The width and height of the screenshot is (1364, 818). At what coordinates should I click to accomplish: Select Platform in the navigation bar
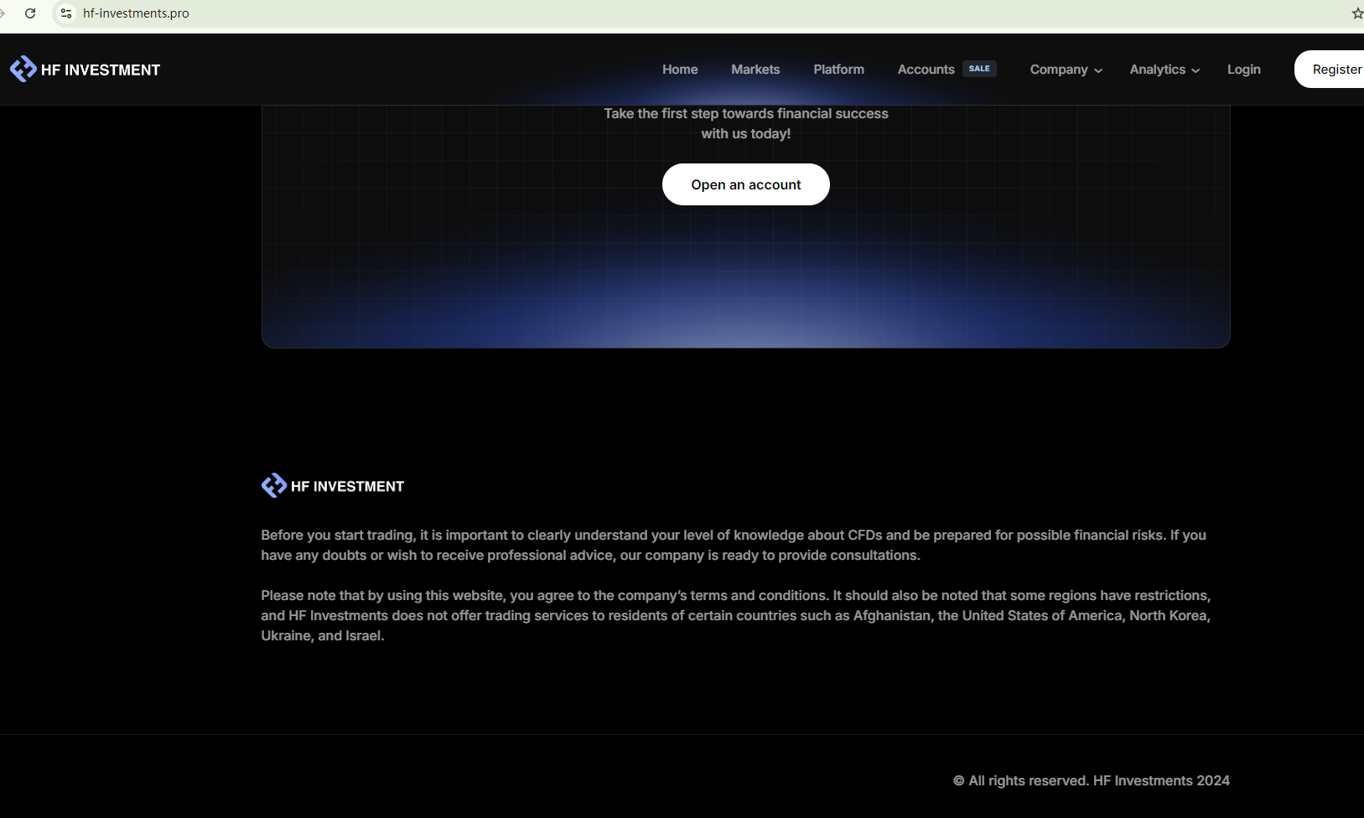(x=838, y=70)
